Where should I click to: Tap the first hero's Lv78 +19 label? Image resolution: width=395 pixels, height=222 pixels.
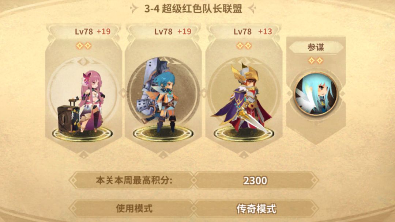93,31
